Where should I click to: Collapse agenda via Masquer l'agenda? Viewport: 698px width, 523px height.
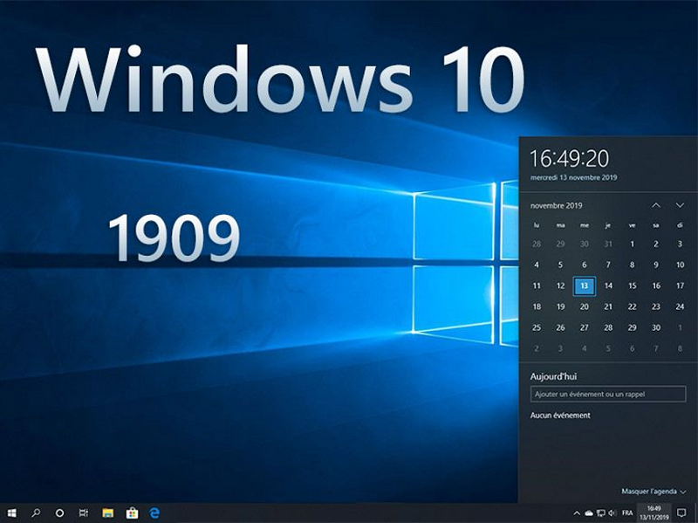(654, 492)
